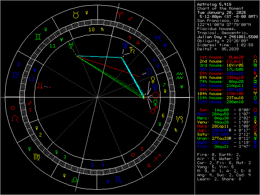
Task: Click the Mars position '28Cap11' value
Action: click(x=220, y=126)
